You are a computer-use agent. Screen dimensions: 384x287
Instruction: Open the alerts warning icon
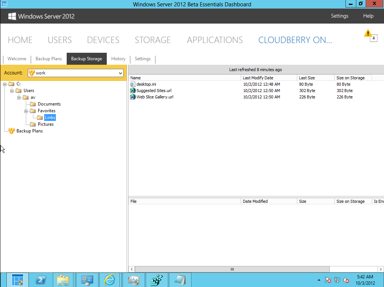coord(368,33)
